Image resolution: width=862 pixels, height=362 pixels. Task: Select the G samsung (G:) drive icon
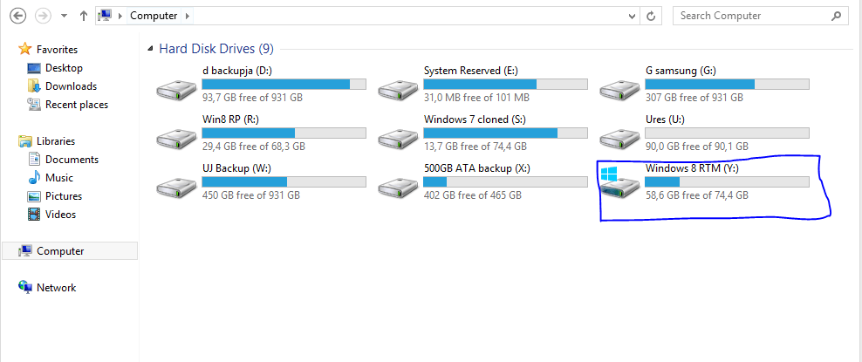click(x=620, y=90)
